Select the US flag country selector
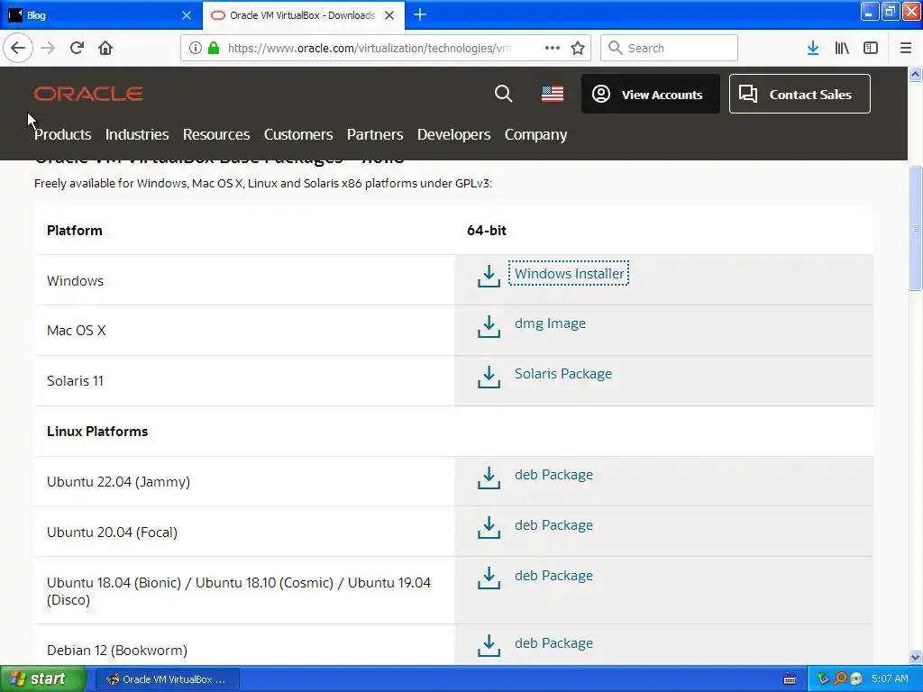The height and width of the screenshot is (692, 923). [553, 94]
